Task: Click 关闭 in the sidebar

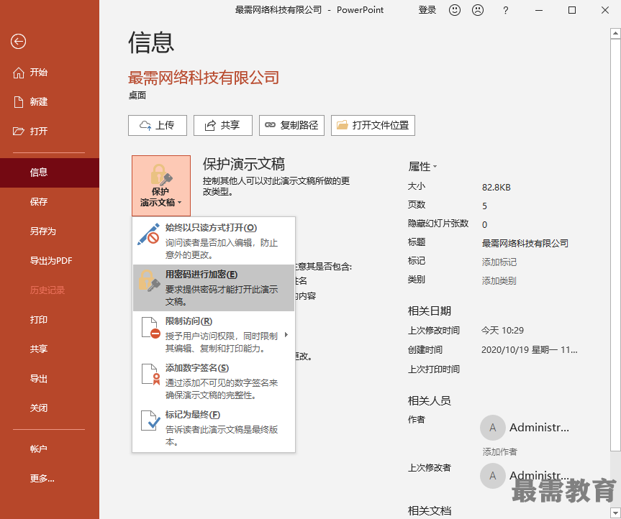Action: [x=50, y=408]
